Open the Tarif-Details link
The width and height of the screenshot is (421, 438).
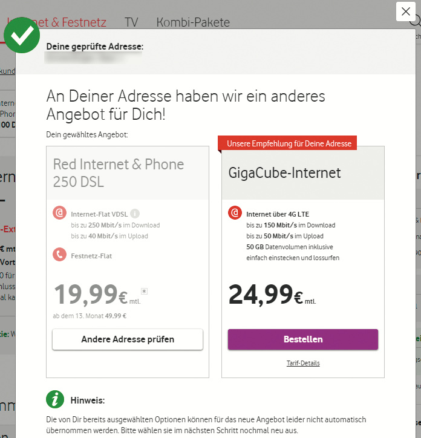click(x=303, y=363)
